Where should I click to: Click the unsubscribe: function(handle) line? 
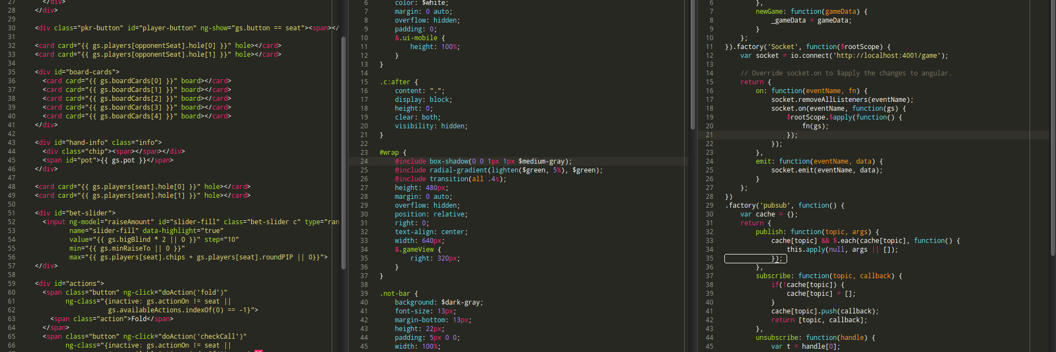pos(815,338)
